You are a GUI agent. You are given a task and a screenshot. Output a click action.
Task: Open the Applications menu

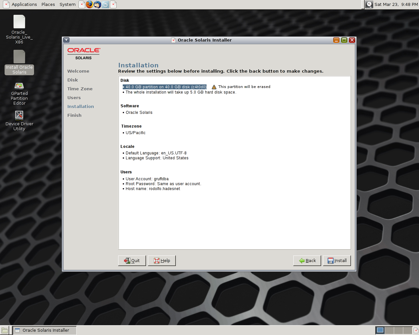click(x=24, y=5)
